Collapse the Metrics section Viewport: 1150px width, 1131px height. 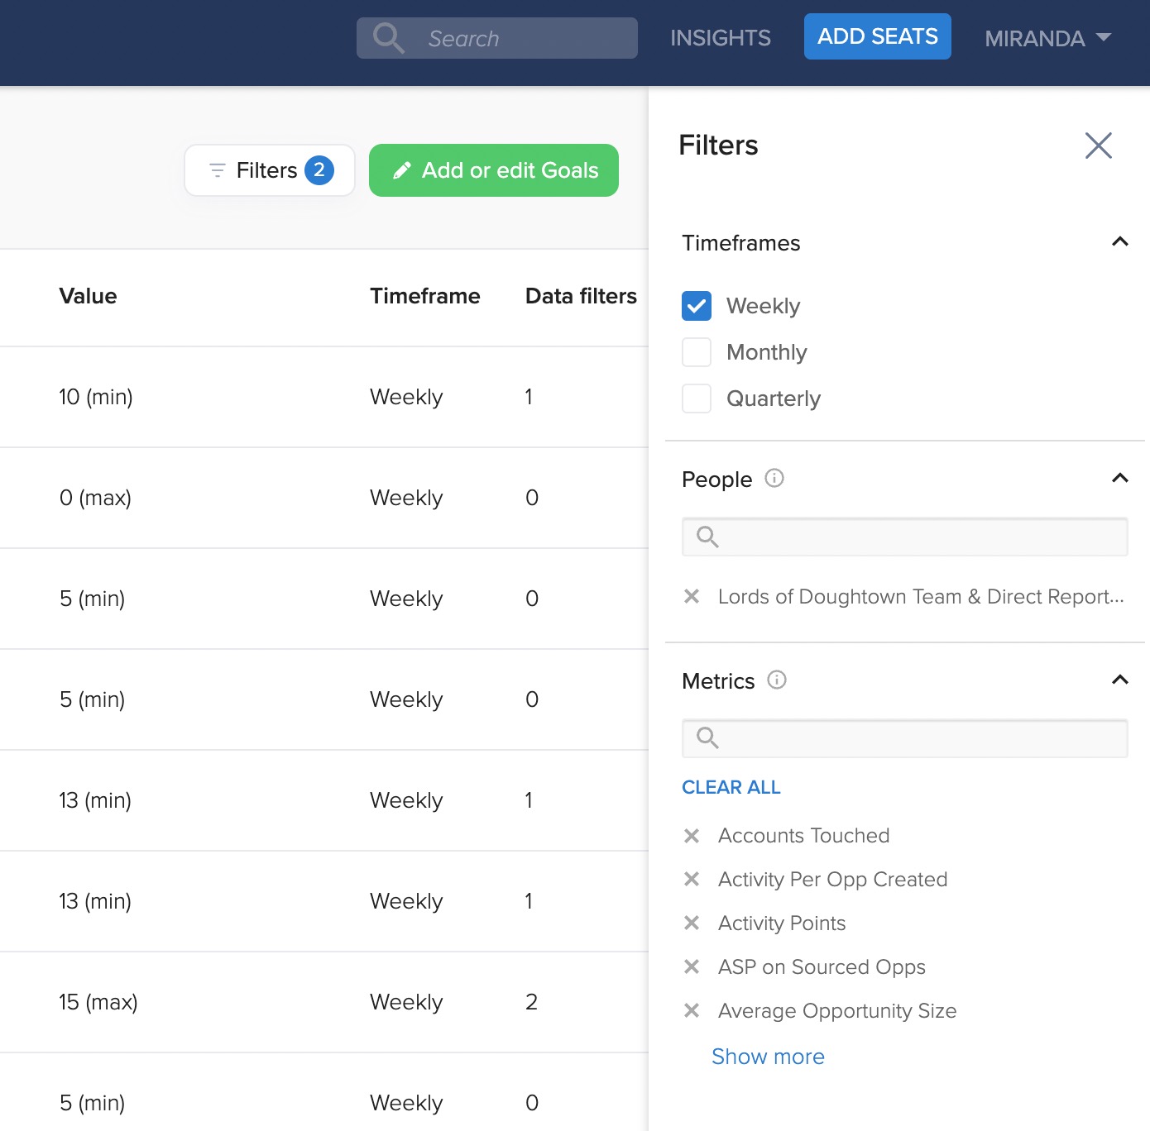[x=1120, y=680]
